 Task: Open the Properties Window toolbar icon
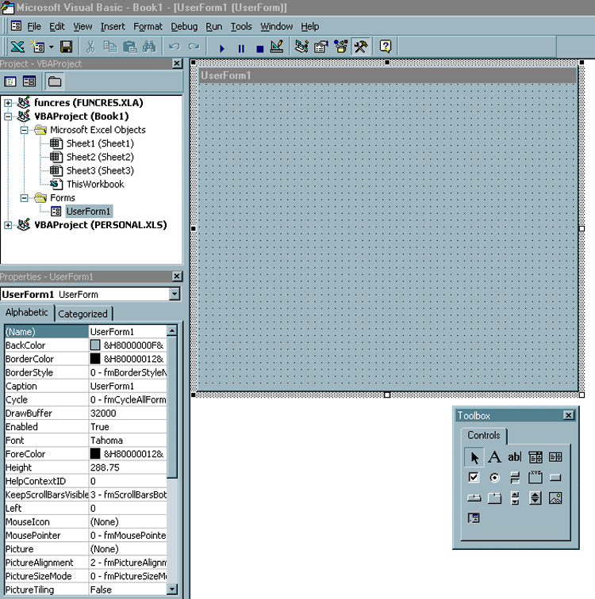click(321, 47)
